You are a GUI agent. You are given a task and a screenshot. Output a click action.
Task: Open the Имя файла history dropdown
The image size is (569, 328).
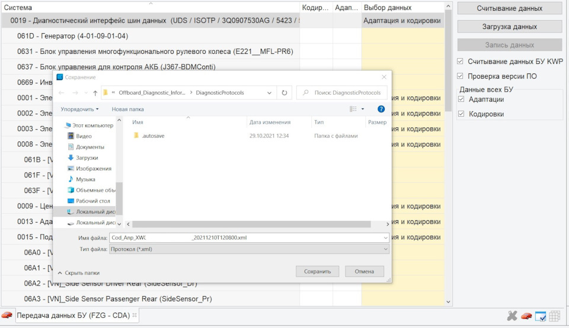385,238
